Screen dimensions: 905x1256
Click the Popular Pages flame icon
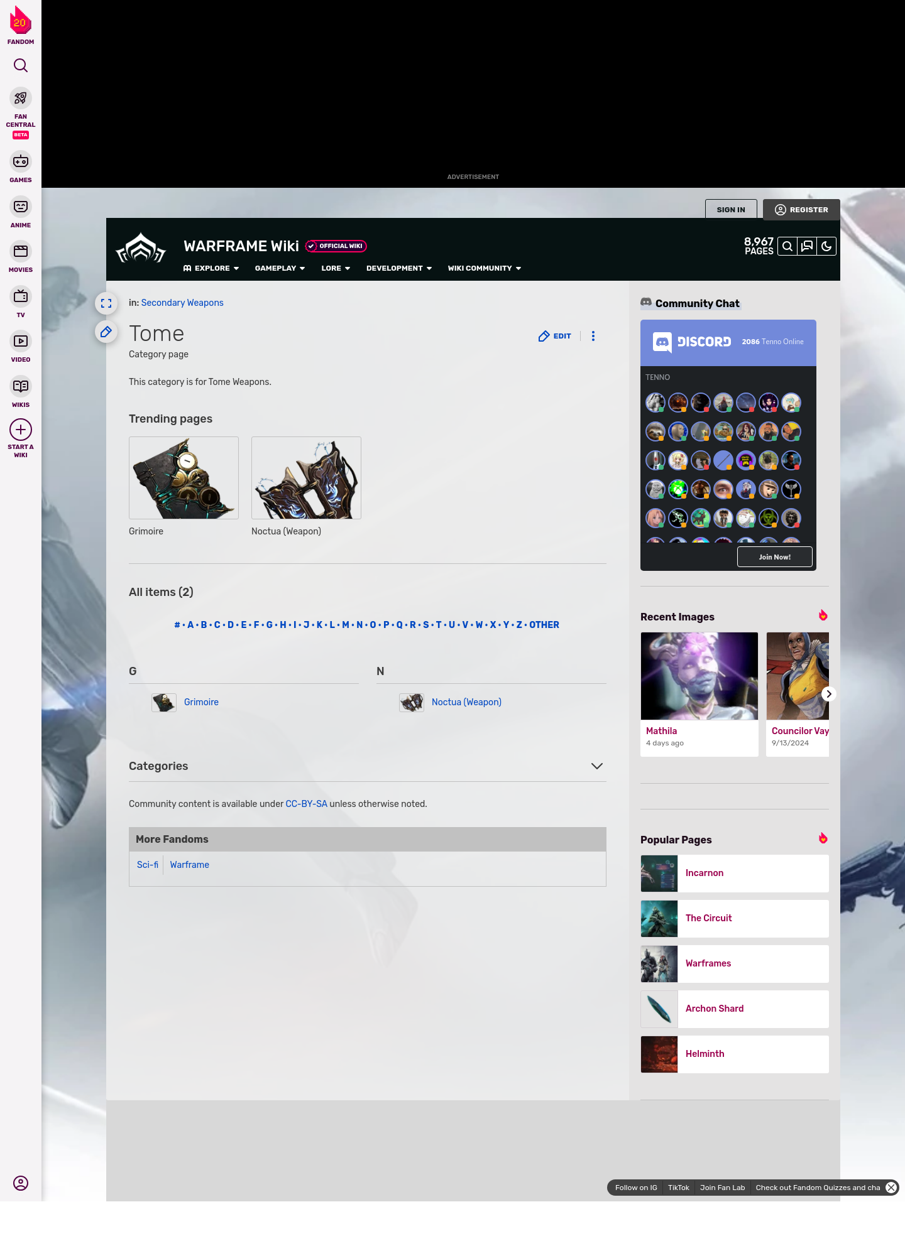tap(823, 838)
